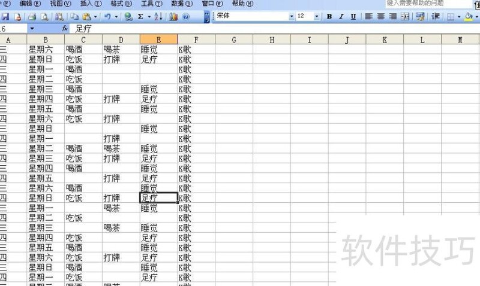This screenshot has width=480, height=286.
Task: Click the toolbar options expander chevron
Action: 207,17
